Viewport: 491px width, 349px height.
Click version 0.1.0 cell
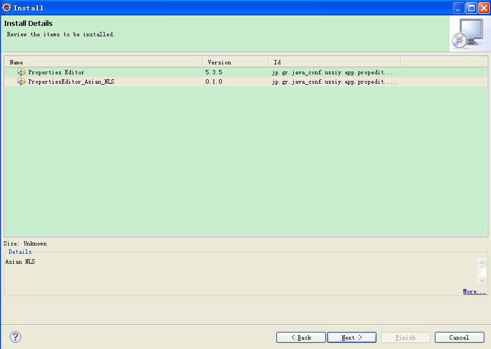pos(214,82)
